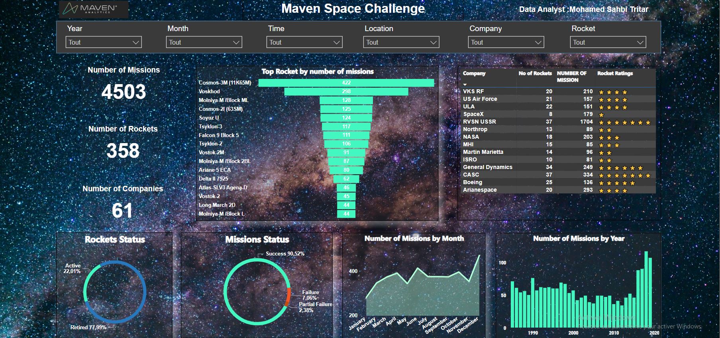Image resolution: width=720 pixels, height=338 pixels.
Task: Select the Long March 2D label
Action: tap(217, 205)
